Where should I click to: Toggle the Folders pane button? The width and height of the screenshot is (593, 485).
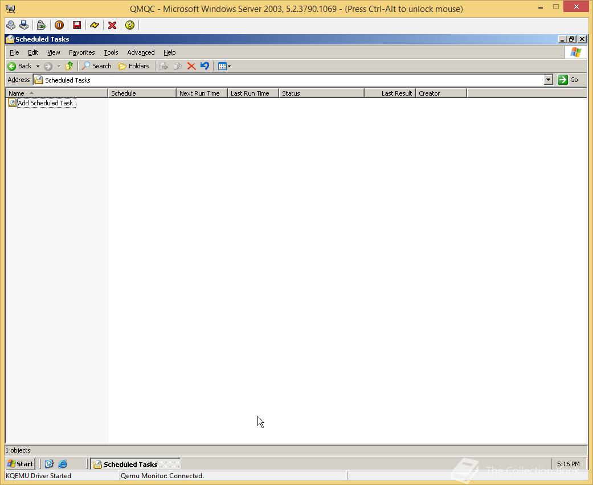coord(133,66)
